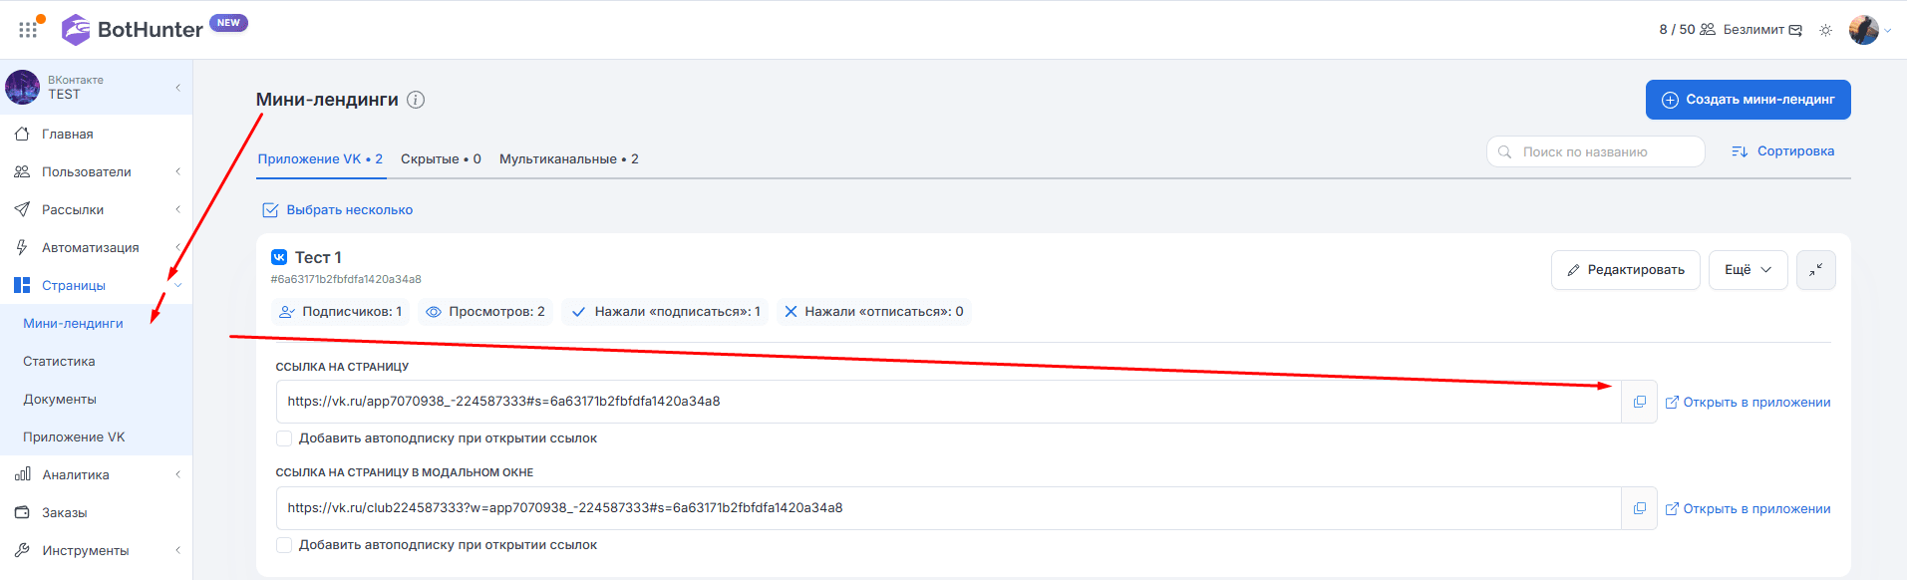
Task: Click the Редактировать button
Action: (1625, 270)
